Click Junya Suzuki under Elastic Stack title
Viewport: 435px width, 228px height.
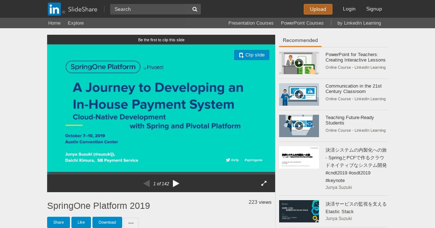click(339, 219)
